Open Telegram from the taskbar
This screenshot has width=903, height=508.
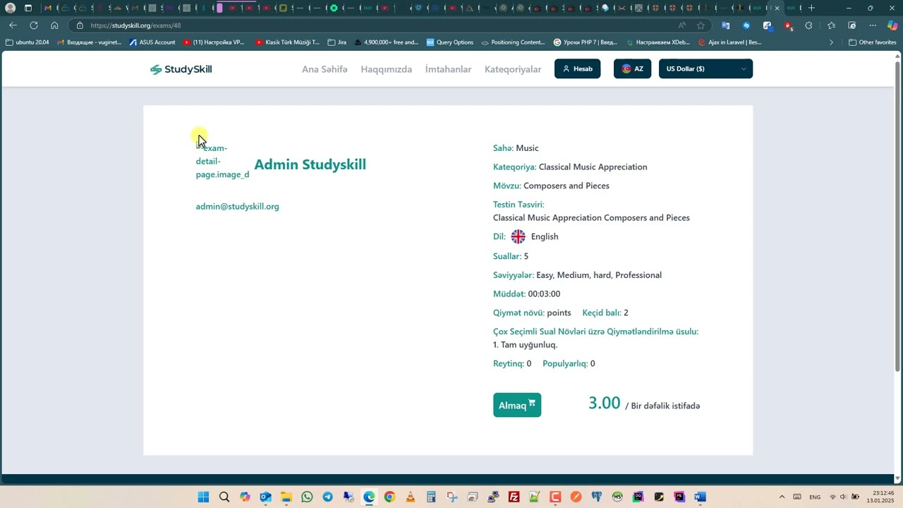tap(327, 497)
